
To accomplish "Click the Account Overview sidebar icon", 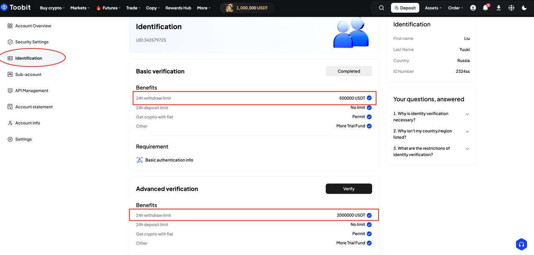I will (x=10, y=26).
